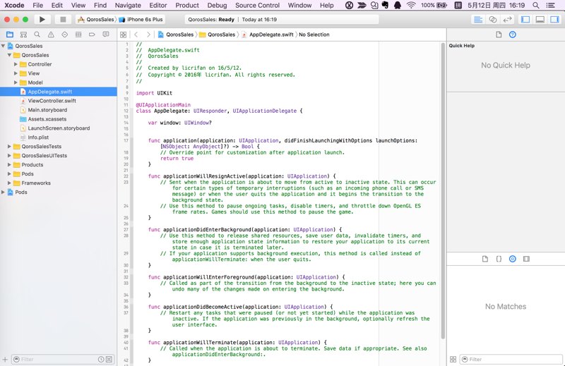Switch to the Assistant editor
The image size is (565, 366).
[x=493, y=20]
